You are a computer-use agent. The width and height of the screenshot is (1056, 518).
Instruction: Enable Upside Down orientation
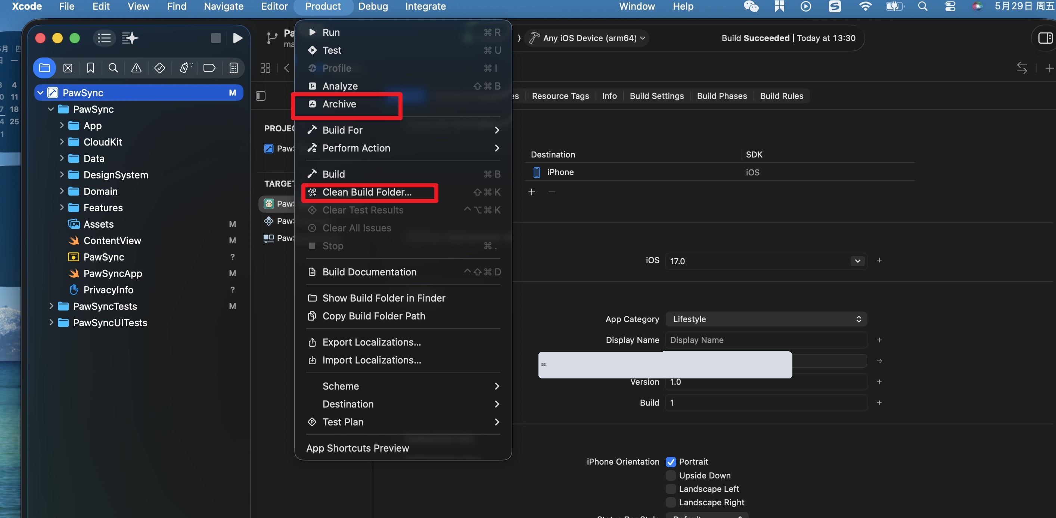[671, 475]
